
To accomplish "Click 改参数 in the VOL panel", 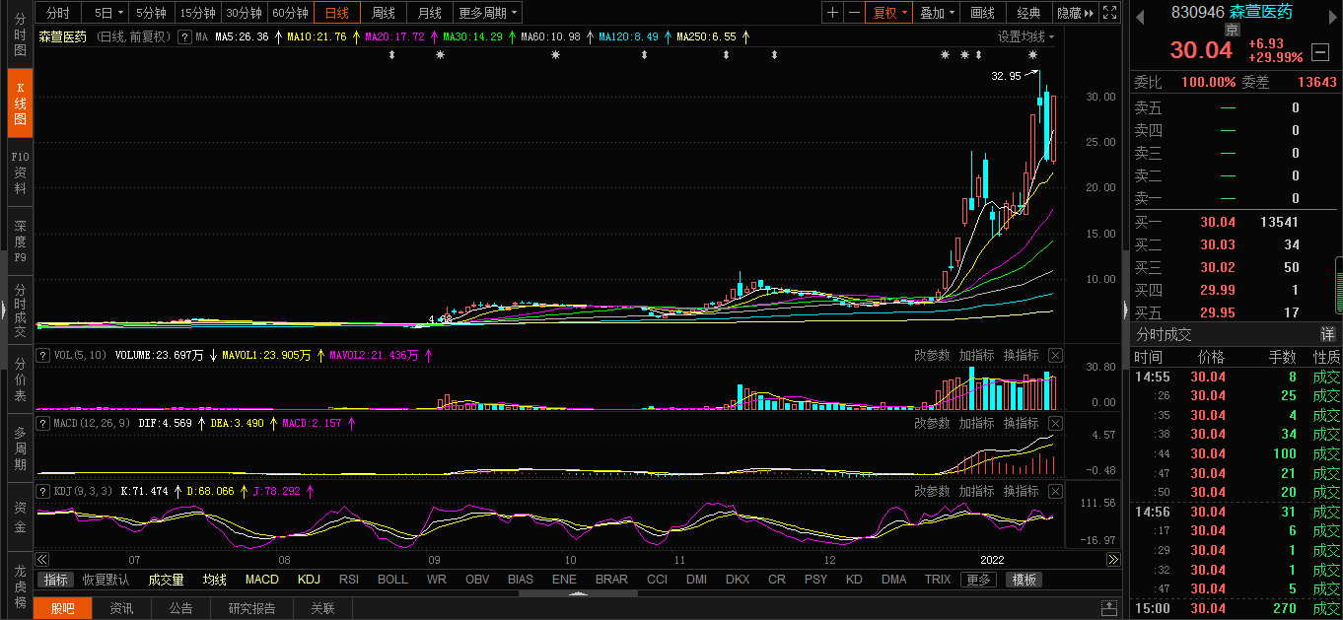I will click(x=932, y=355).
